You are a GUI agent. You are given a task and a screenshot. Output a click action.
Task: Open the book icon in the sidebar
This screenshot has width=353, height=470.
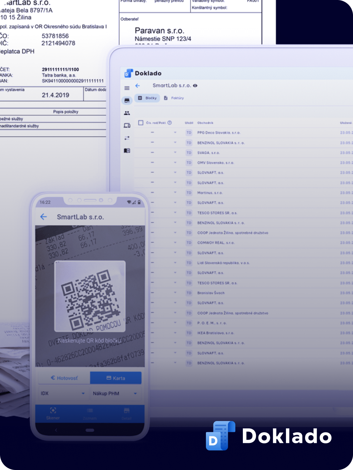click(x=127, y=150)
